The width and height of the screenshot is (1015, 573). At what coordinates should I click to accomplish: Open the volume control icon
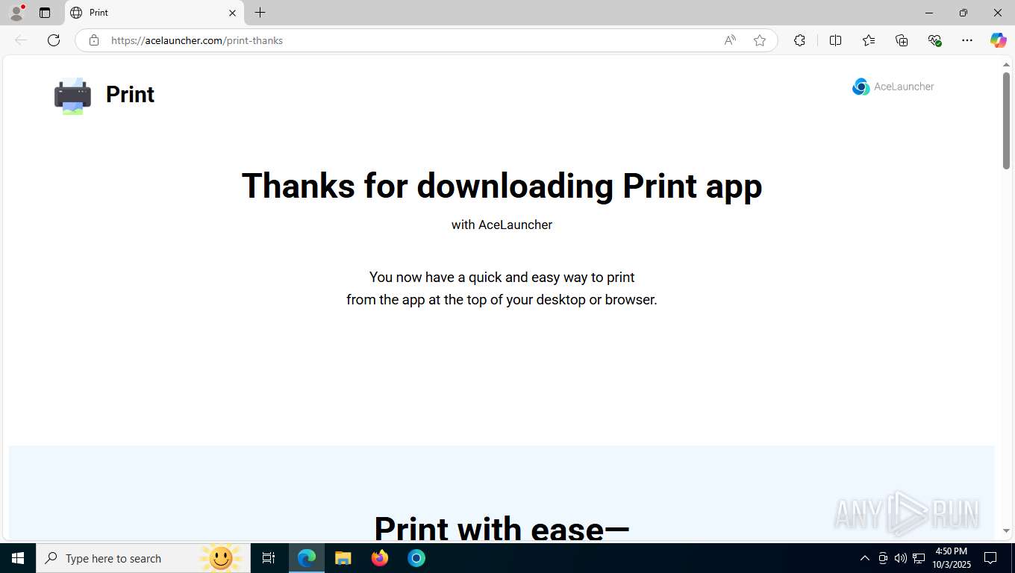point(901,558)
